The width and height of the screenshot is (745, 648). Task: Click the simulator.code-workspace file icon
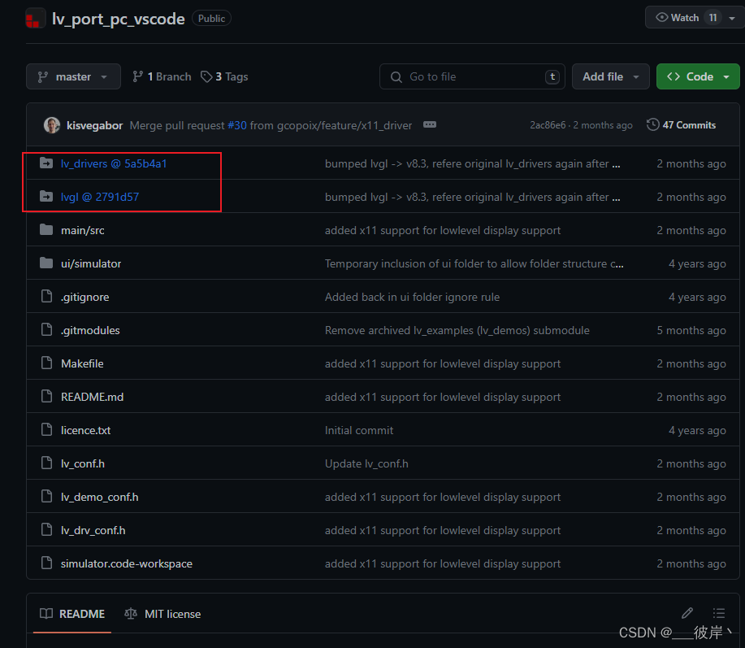coord(46,563)
